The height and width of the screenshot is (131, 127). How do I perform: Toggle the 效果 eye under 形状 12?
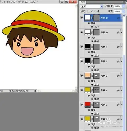(89, 23)
